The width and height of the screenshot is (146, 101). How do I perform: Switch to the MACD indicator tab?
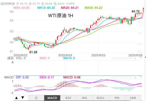coord(52,98)
